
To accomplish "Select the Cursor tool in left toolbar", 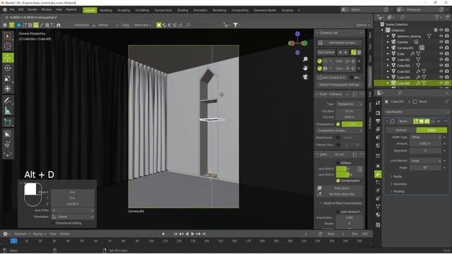I will tap(8, 46).
